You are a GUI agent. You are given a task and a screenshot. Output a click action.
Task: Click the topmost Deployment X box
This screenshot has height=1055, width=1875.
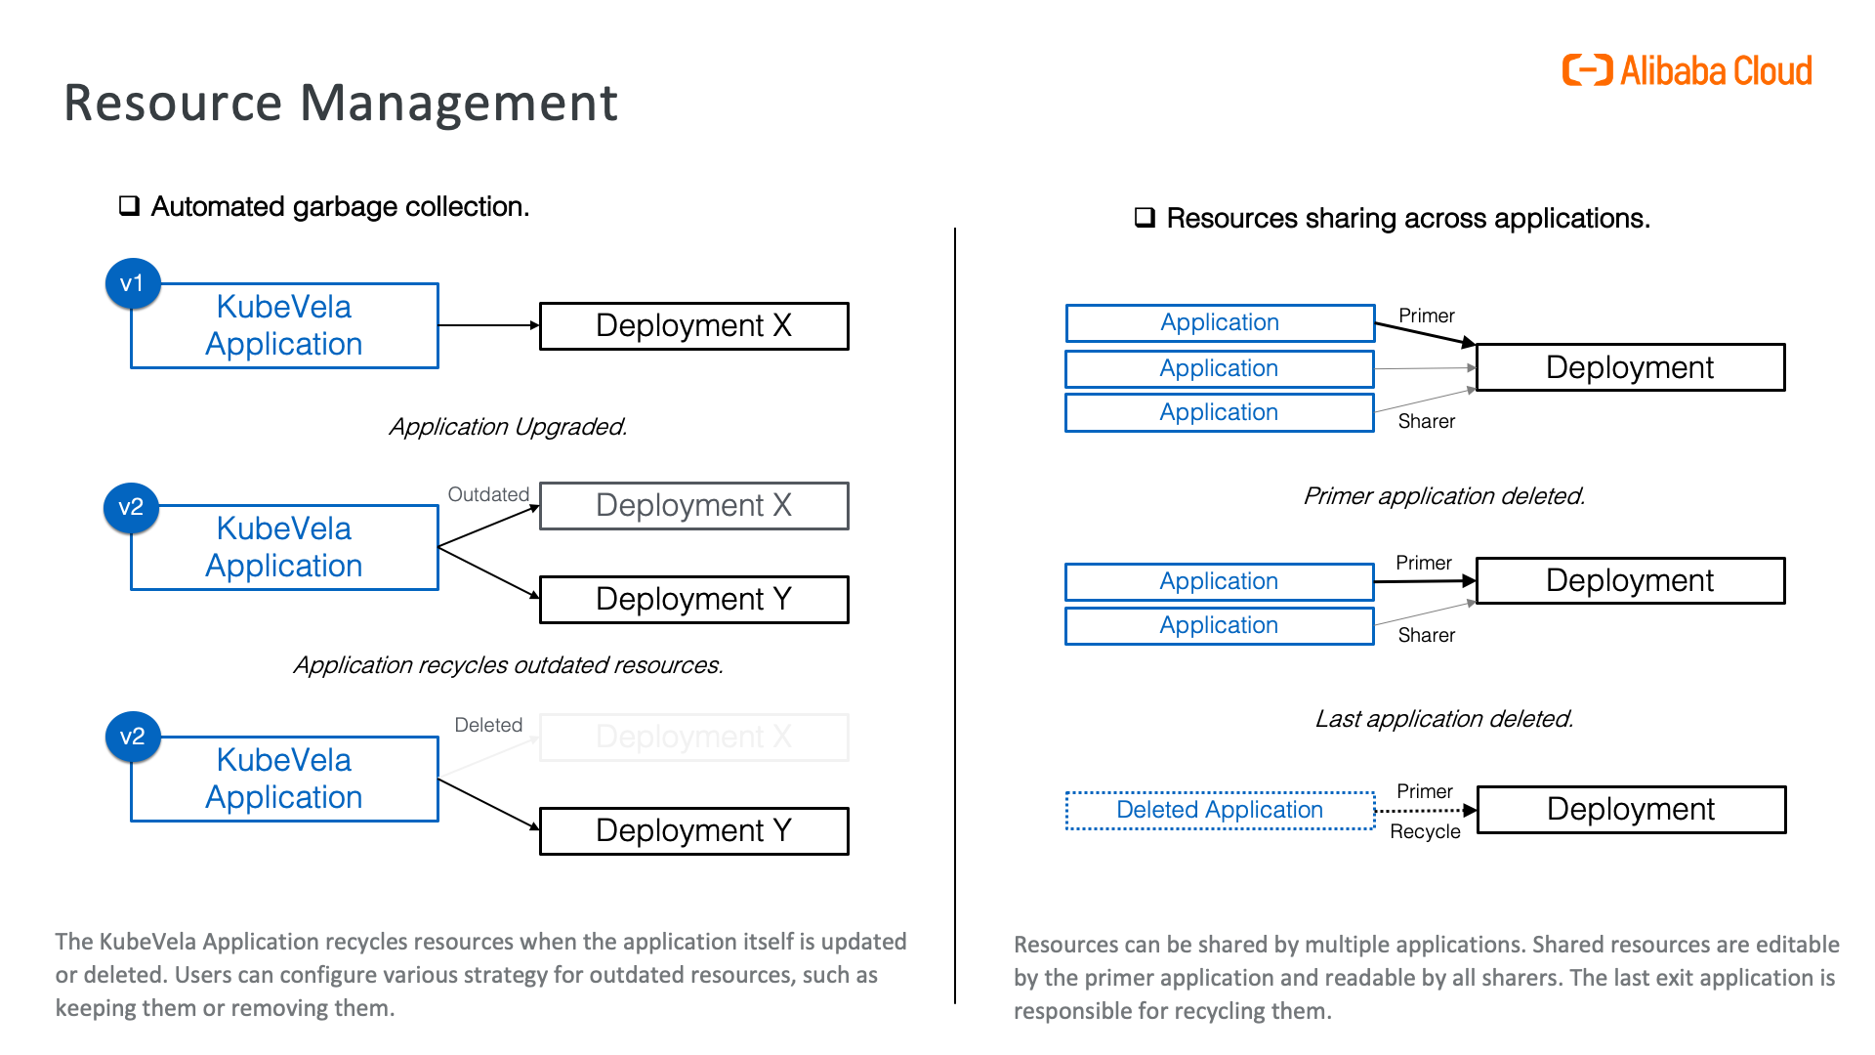pos(694,325)
